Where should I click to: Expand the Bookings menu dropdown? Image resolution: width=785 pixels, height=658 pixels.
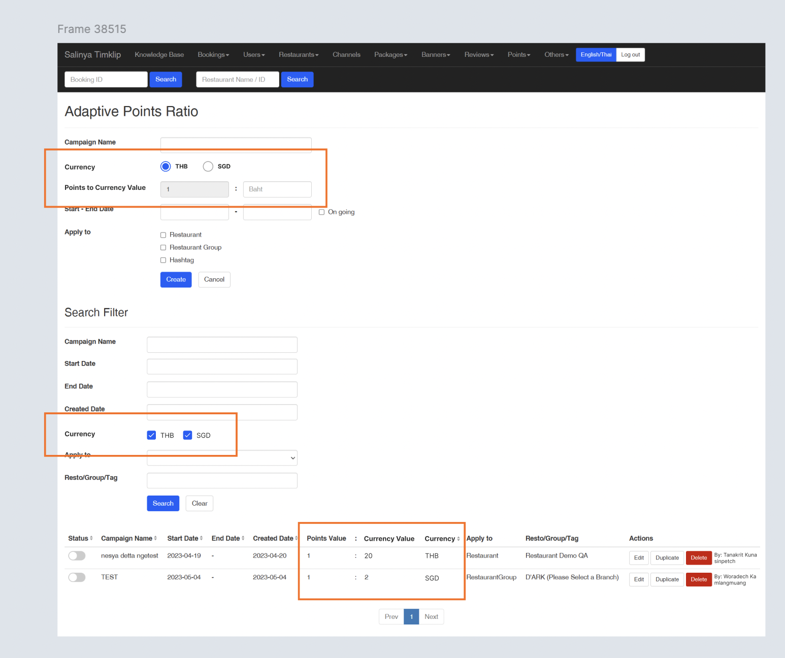click(213, 55)
